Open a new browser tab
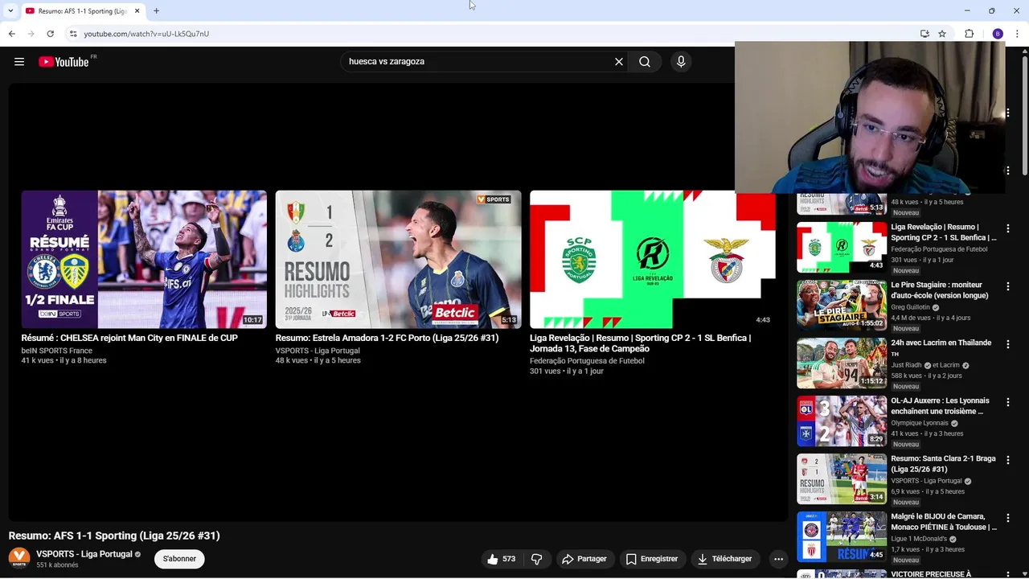The width and height of the screenshot is (1029, 579). [x=156, y=11]
